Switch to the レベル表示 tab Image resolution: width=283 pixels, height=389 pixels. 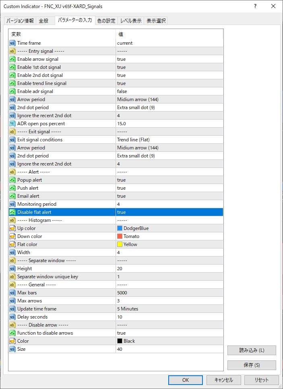[x=131, y=21]
